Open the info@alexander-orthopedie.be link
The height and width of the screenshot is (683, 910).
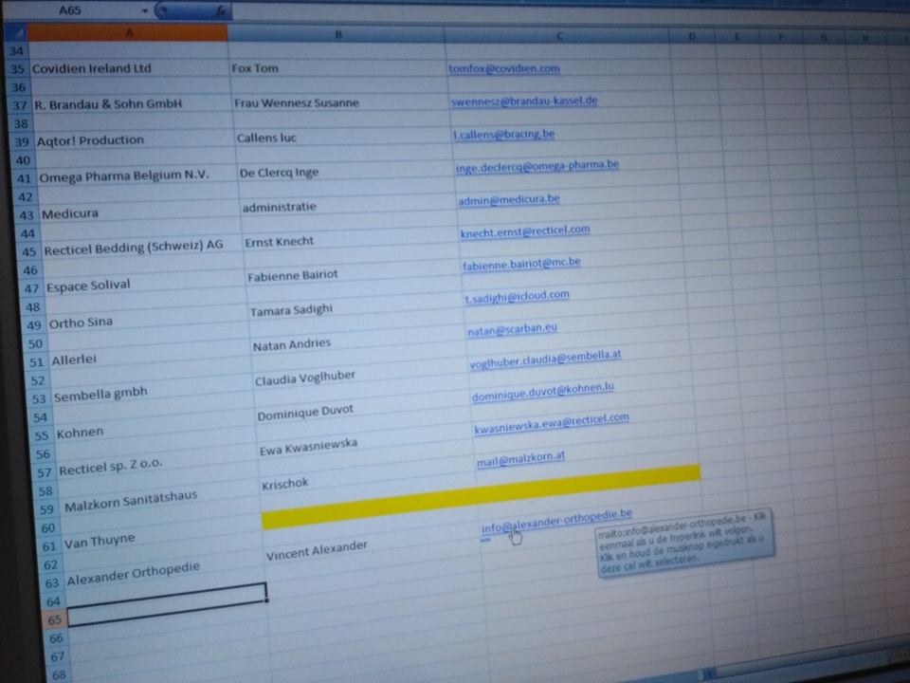pyautogui.click(x=556, y=521)
